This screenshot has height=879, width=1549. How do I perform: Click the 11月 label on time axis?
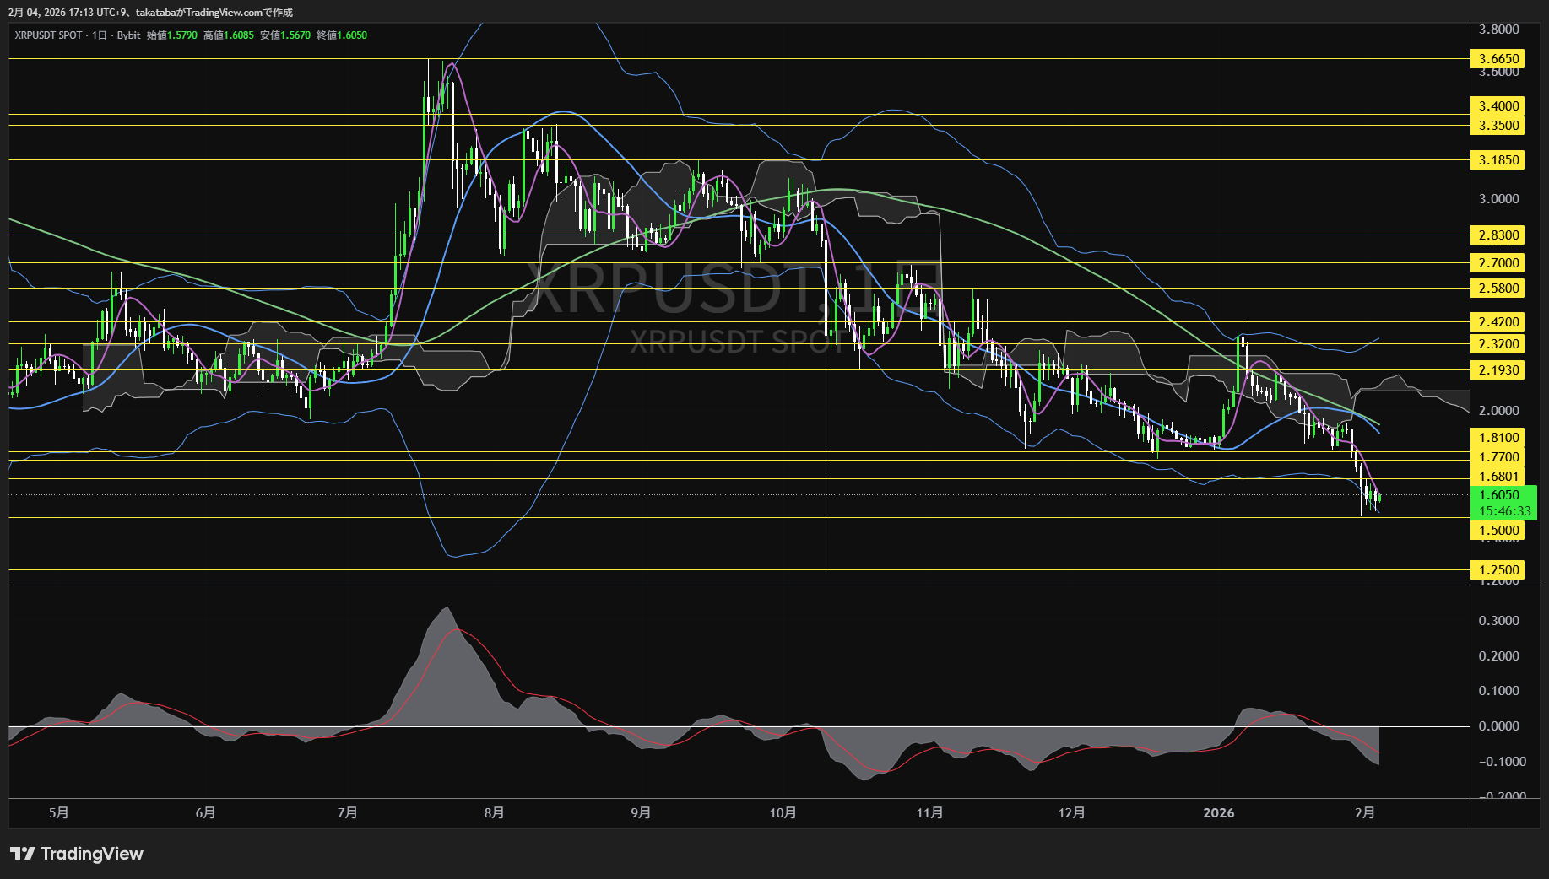click(929, 812)
